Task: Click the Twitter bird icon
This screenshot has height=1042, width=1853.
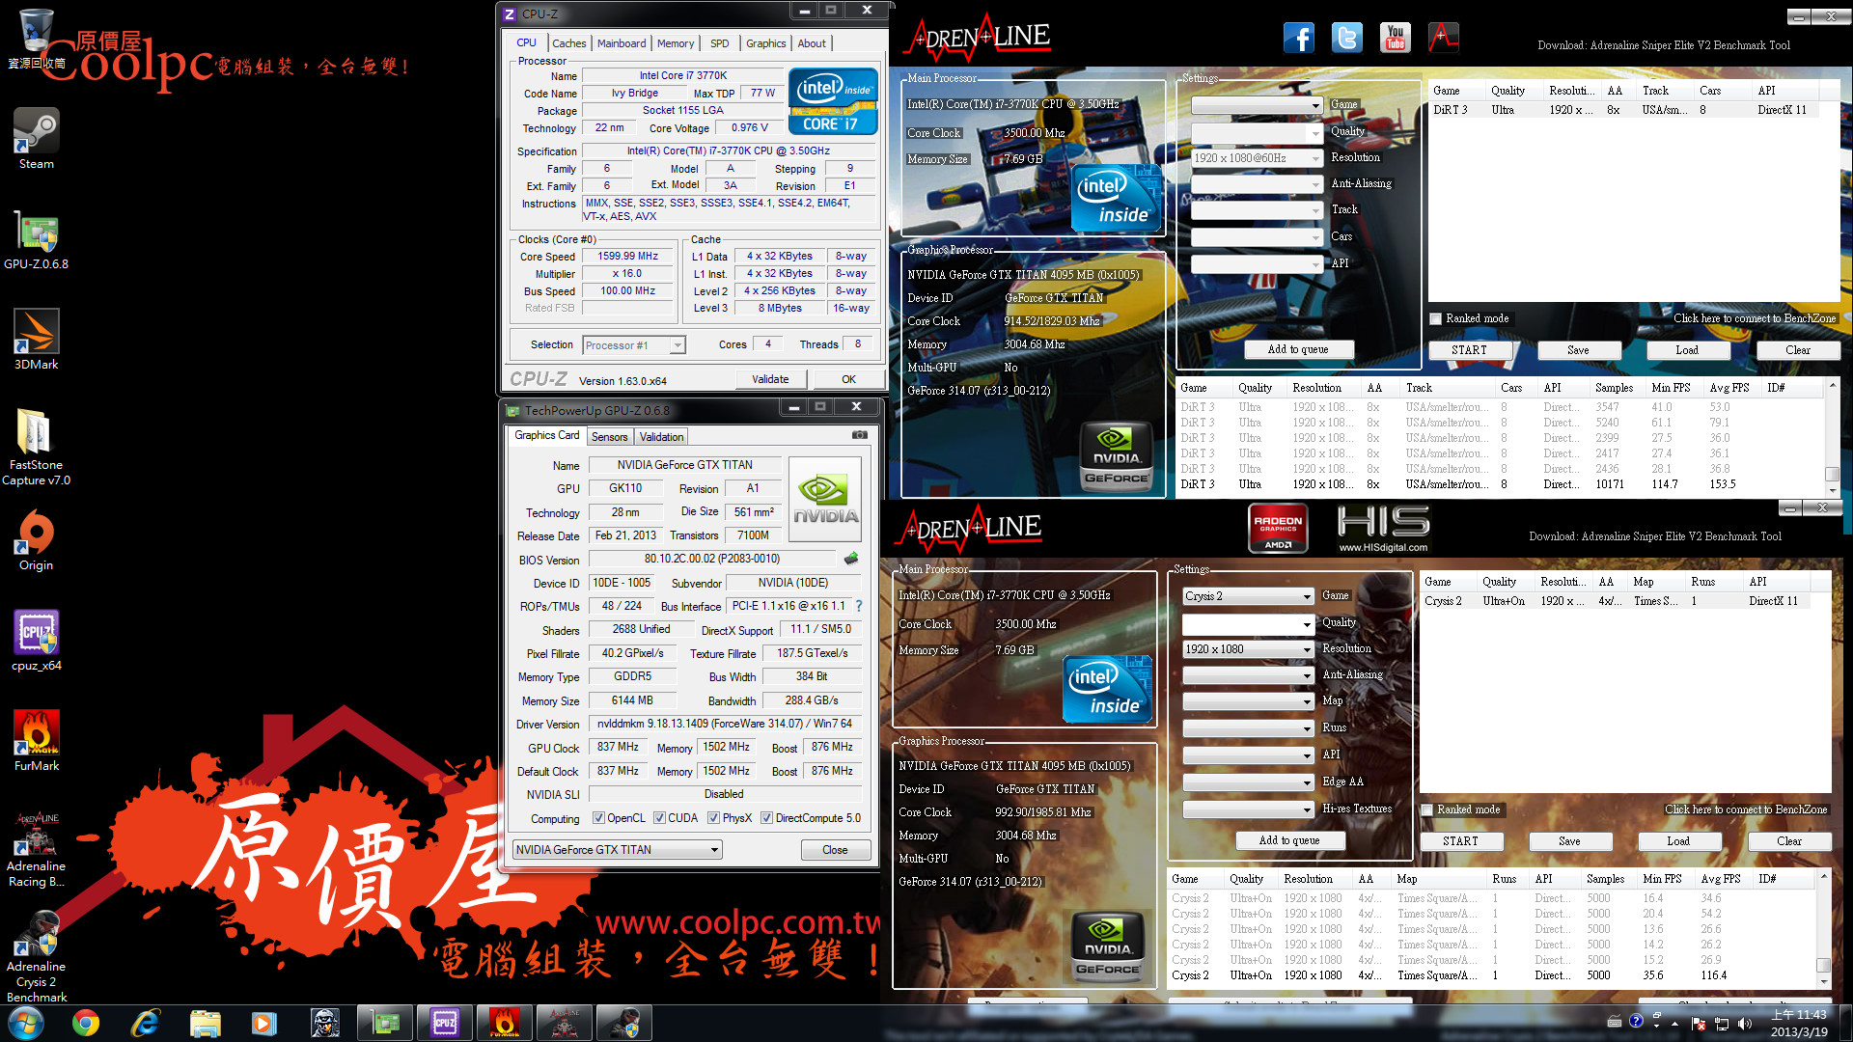Action: click(1346, 38)
